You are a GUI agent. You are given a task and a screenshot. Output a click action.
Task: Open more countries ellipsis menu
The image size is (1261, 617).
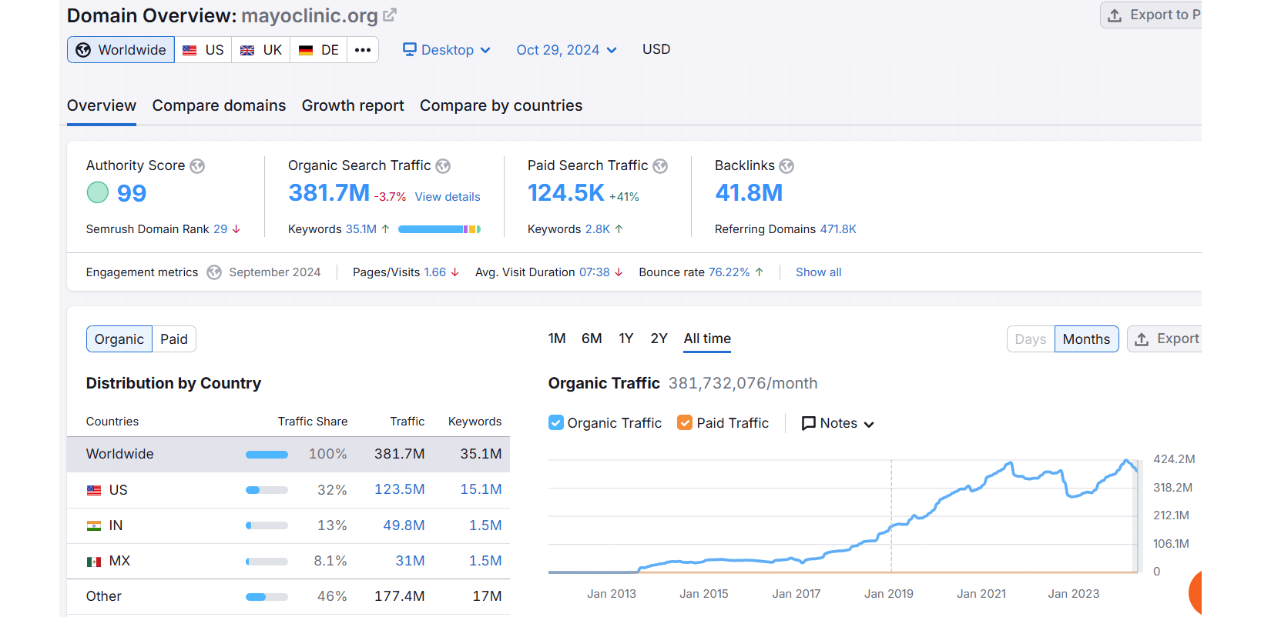click(363, 50)
